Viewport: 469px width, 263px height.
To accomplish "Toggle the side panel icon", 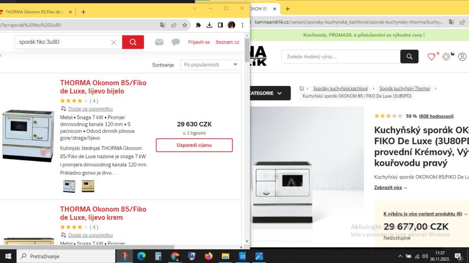I will [x=220, y=25].
